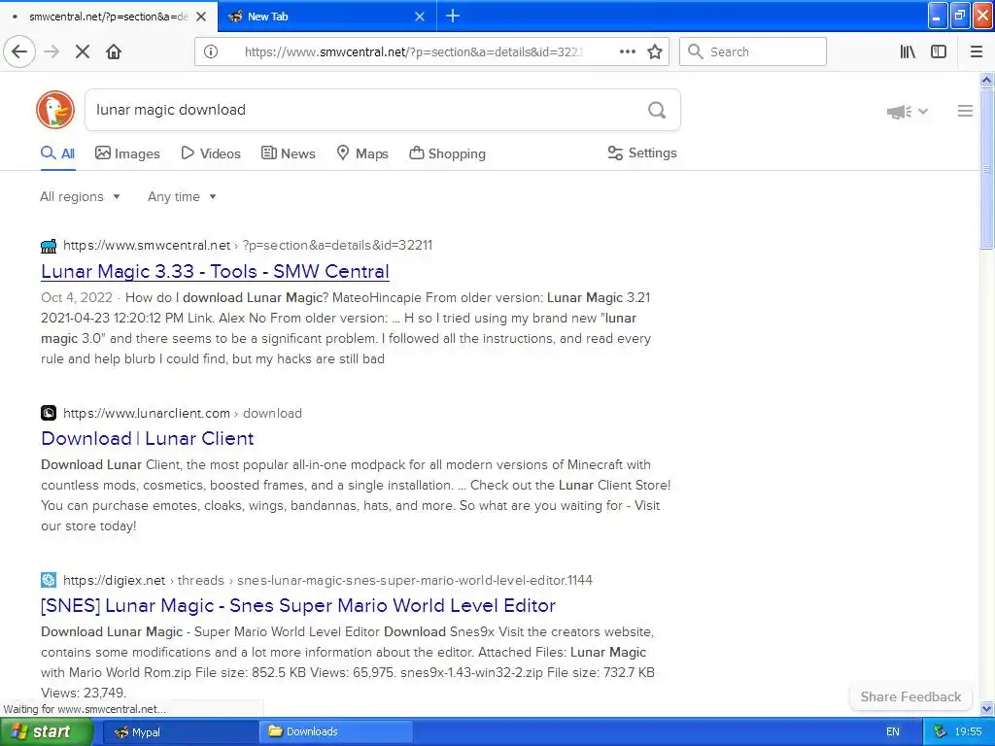The image size is (995, 746).
Task: Click the system tray icon near clock
Action: [940, 732]
